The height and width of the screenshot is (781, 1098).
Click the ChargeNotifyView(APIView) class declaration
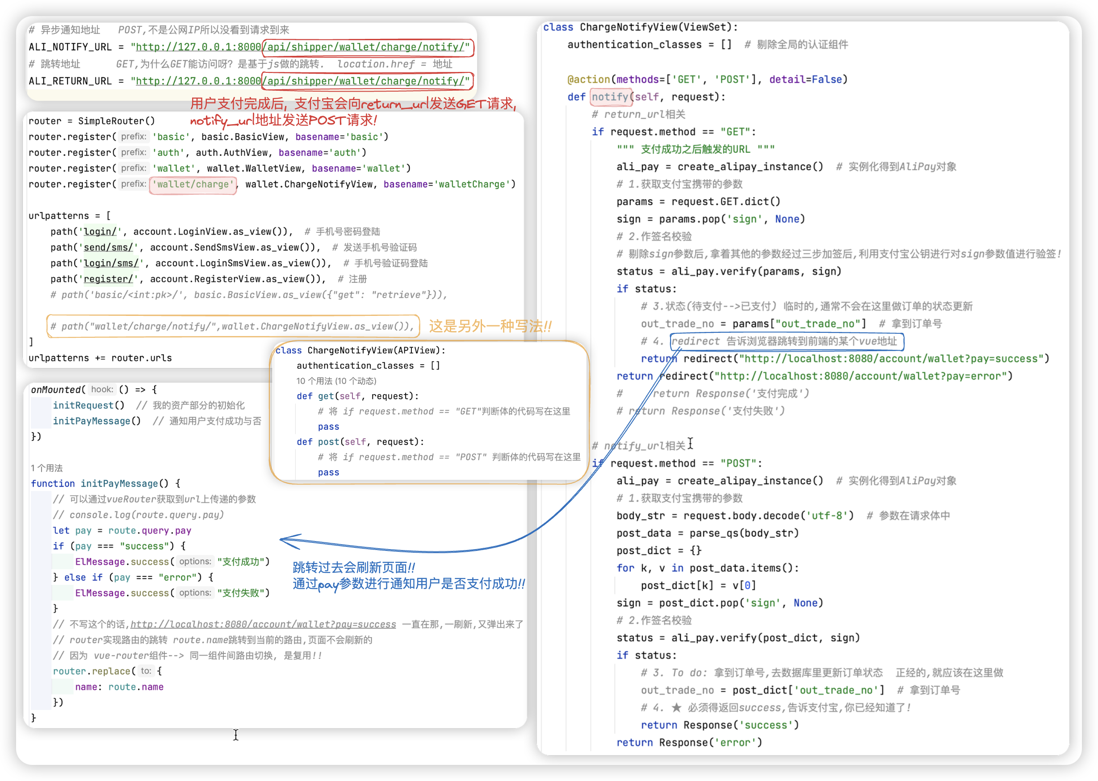click(360, 351)
